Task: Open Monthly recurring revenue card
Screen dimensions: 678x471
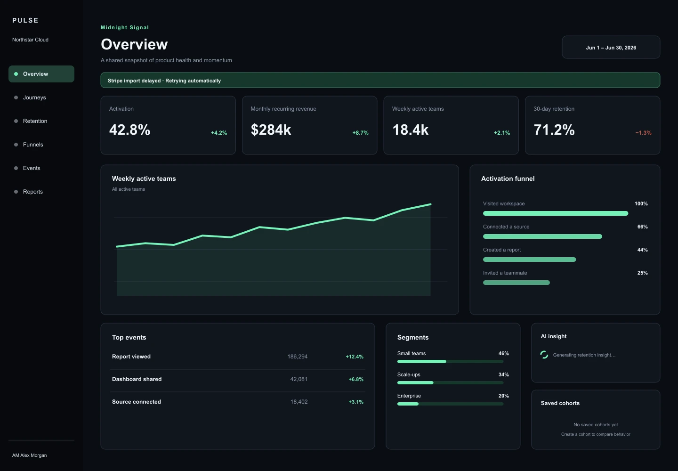Action: point(309,125)
